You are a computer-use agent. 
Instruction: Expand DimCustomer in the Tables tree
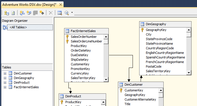pyautogui.click(x=5, y=73)
